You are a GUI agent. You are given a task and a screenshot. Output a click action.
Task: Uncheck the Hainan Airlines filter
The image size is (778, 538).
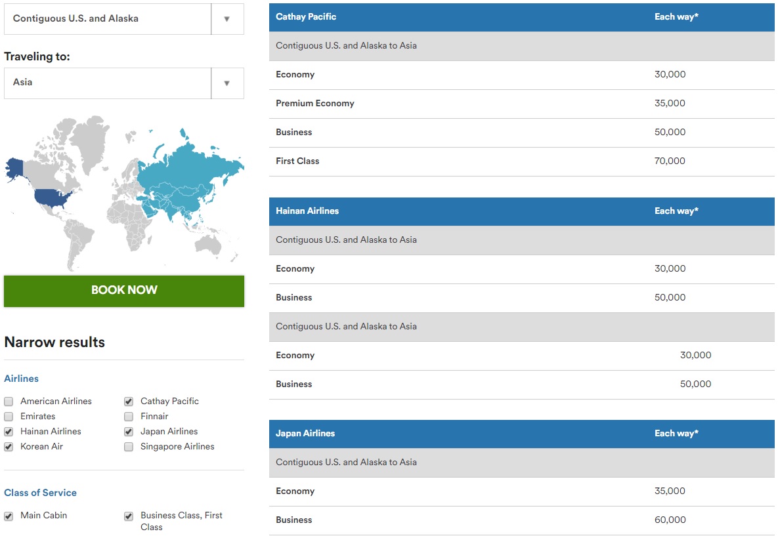tap(9, 432)
